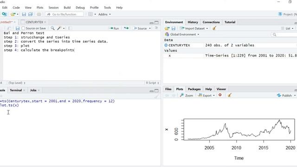
Task: Open the (Top Level) scope selector
Action: [17, 83]
